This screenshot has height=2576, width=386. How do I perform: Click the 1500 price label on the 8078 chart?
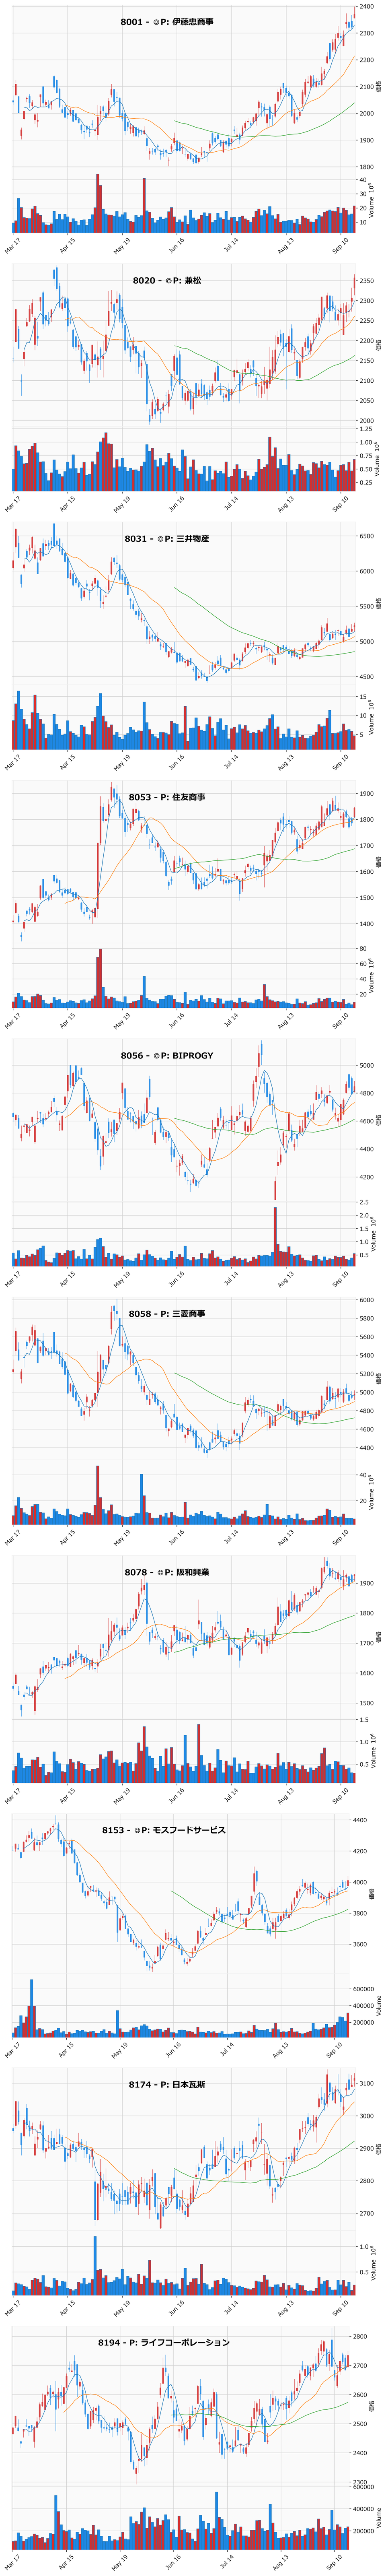(367, 1703)
